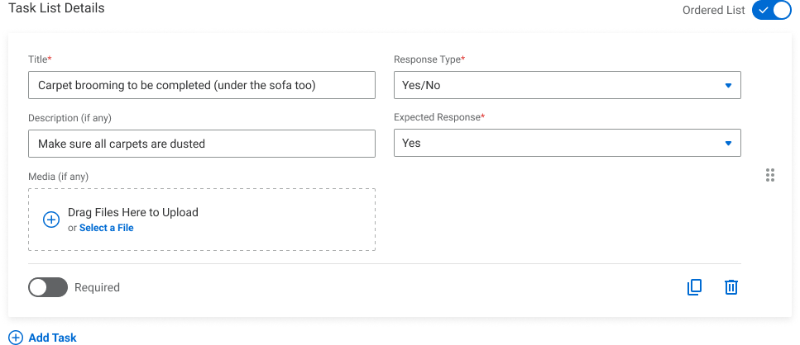Click the Drag Files Here upload area
Viewport: 800px width, 345px height.
point(201,220)
